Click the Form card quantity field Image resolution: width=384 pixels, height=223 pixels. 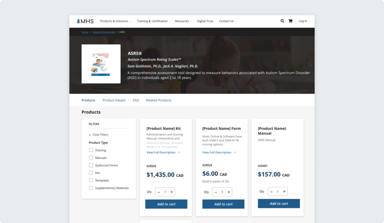(x=222, y=192)
